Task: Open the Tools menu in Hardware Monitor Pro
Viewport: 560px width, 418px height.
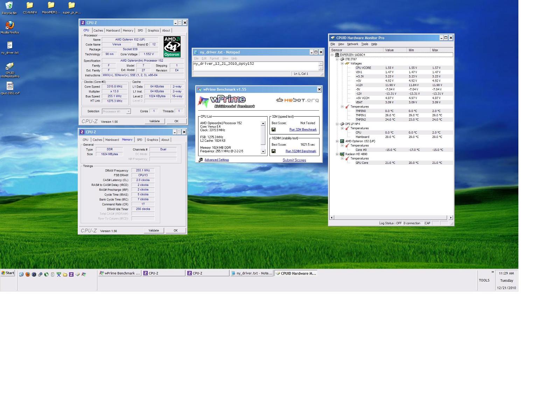Action: pyautogui.click(x=365, y=44)
